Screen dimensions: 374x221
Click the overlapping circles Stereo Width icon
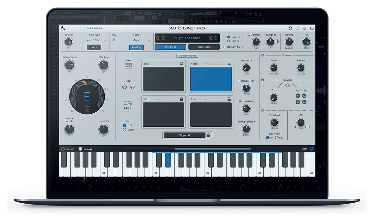[301, 115]
